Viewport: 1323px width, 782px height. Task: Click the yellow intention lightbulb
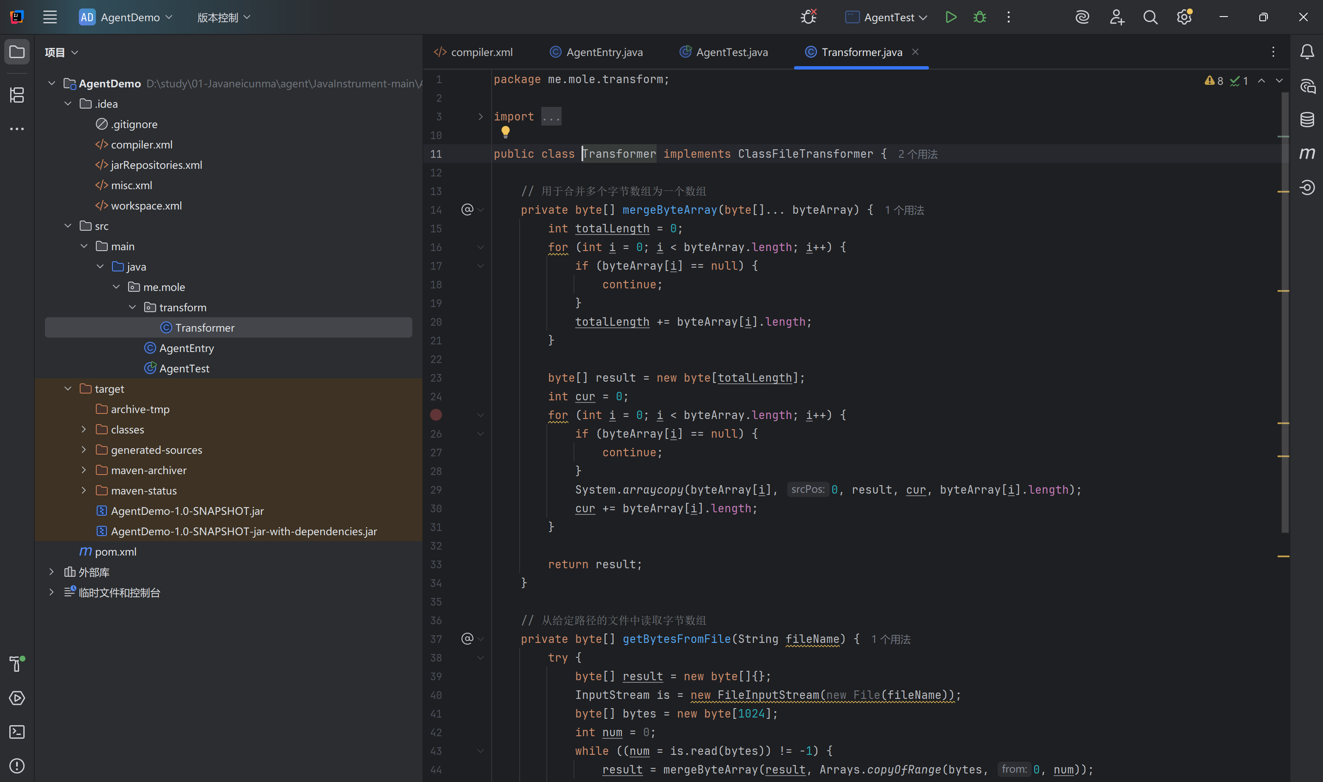pyautogui.click(x=506, y=131)
